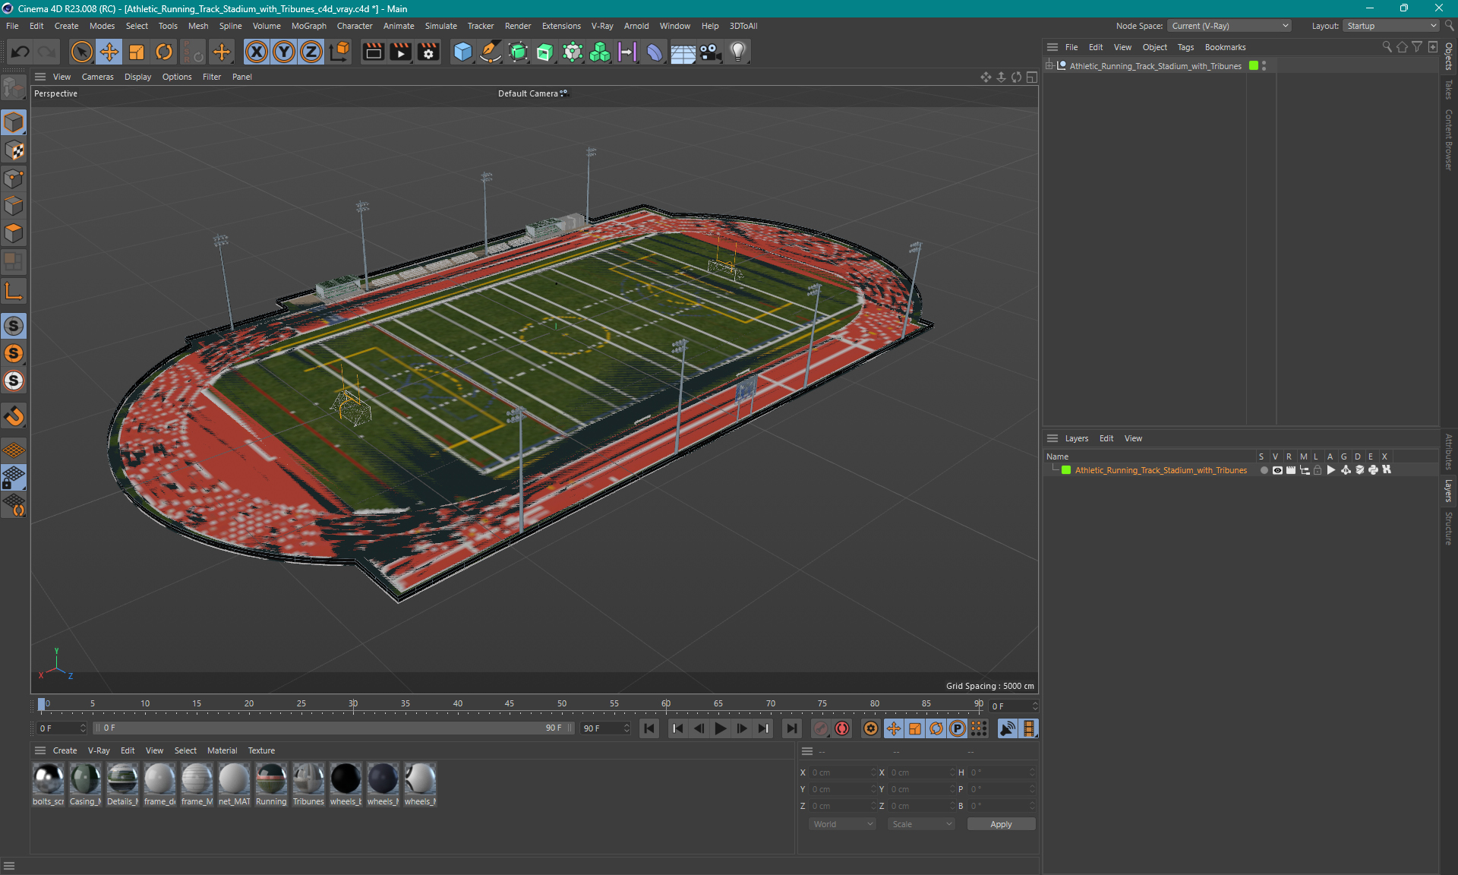Select the Running material thumbnail
Viewport: 1458px width, 875px height.
point(271,780)
